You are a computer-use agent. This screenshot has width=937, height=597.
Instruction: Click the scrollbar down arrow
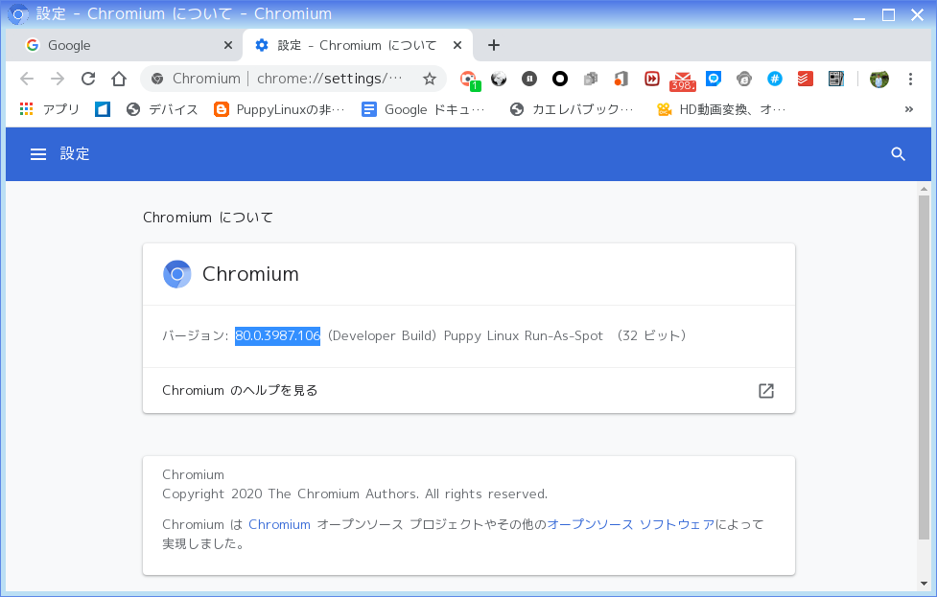pyautogui.click(x=924, y=584)
